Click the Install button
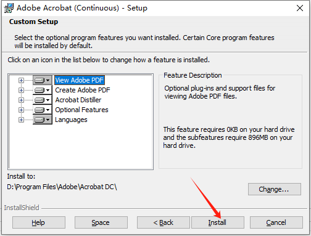This screenshot has height=236, width=311. [218, 222]
